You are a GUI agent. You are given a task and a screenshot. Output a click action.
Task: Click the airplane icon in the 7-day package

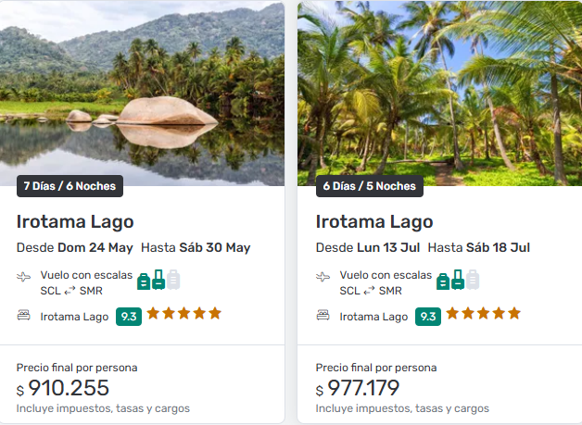click(24, 277)
